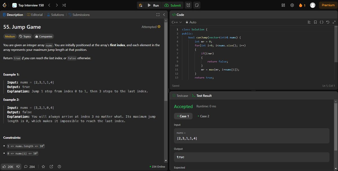Click the 234 Online indicator
The image size is (338, 171).
click(x=157, y=166)
